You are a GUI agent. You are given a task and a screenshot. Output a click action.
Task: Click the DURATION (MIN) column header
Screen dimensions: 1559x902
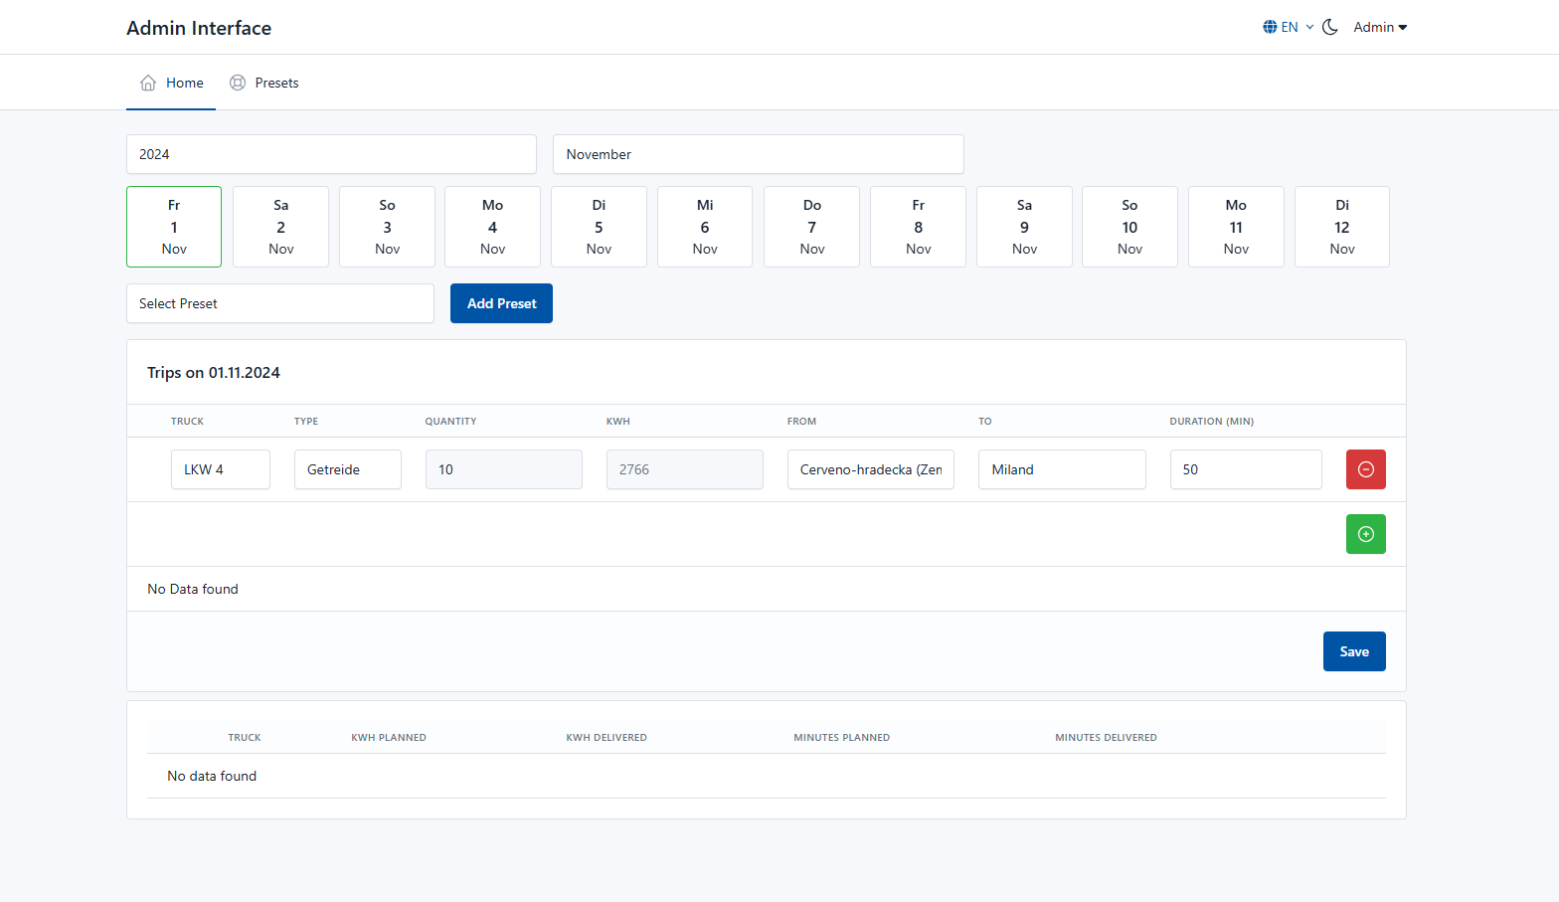1212,422
